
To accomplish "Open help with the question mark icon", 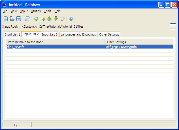I will (x=71, y=19).
